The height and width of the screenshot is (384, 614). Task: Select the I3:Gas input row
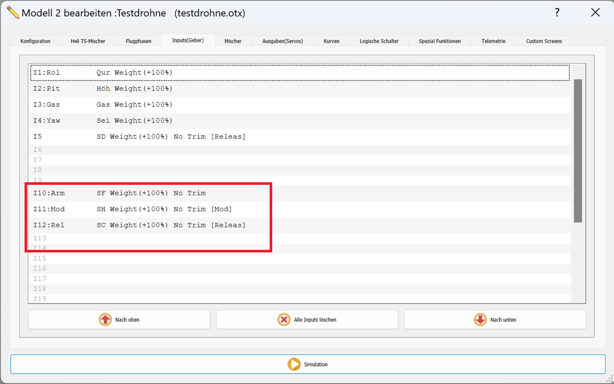[x=299, y=104]
